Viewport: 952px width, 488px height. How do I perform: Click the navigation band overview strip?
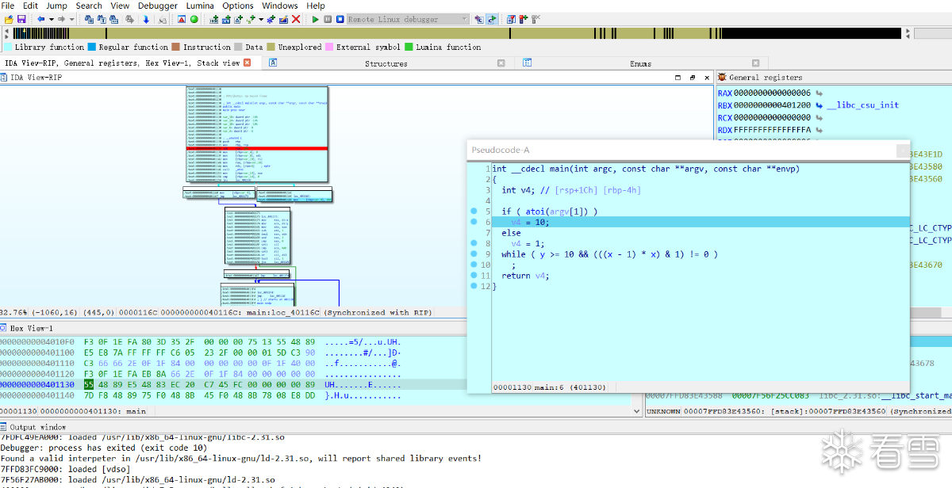[x=458, y=33]
